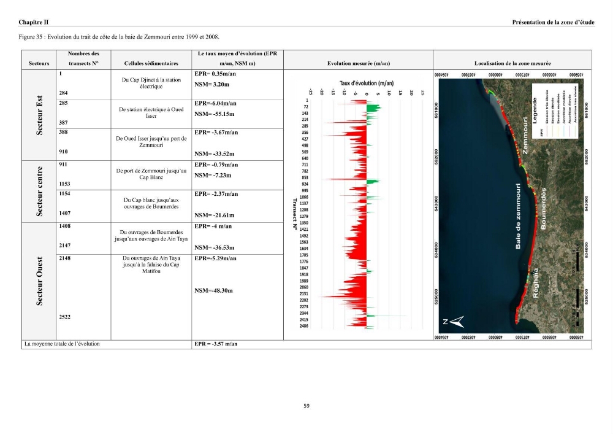Select the cell "De station électrique à Oued Isser"
This screenshot has height=434, width=613.
[x=151, y=113]
